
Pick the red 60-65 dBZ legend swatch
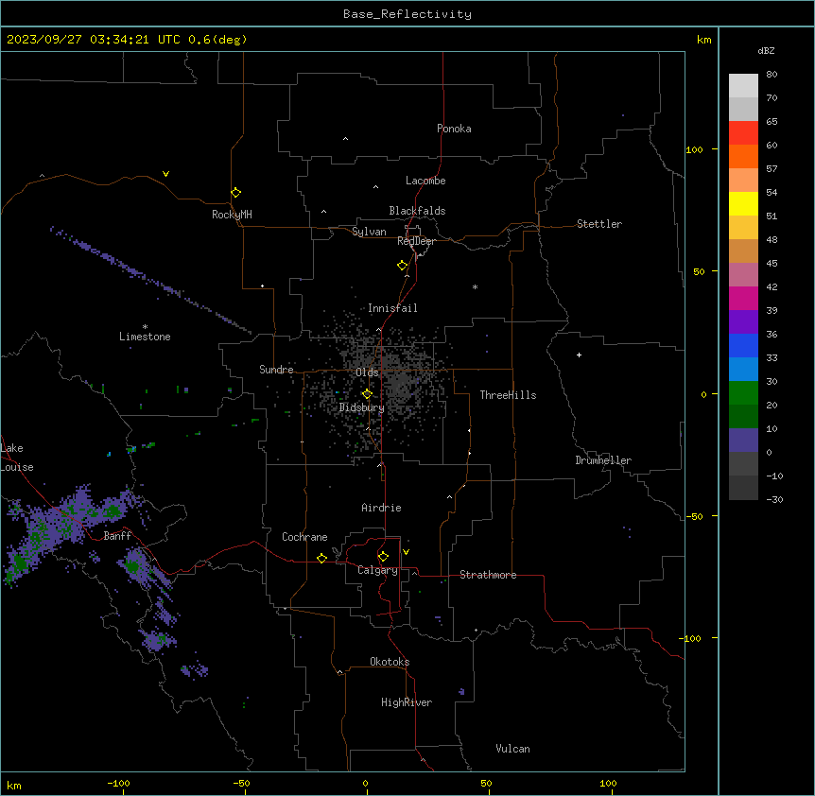click(743, 132)
